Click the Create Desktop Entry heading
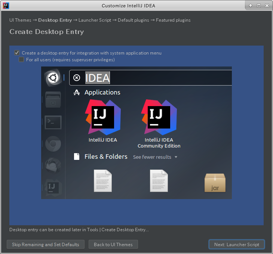Image resolution: width=273 pixels, height=254 pixels. pos(47,32)
